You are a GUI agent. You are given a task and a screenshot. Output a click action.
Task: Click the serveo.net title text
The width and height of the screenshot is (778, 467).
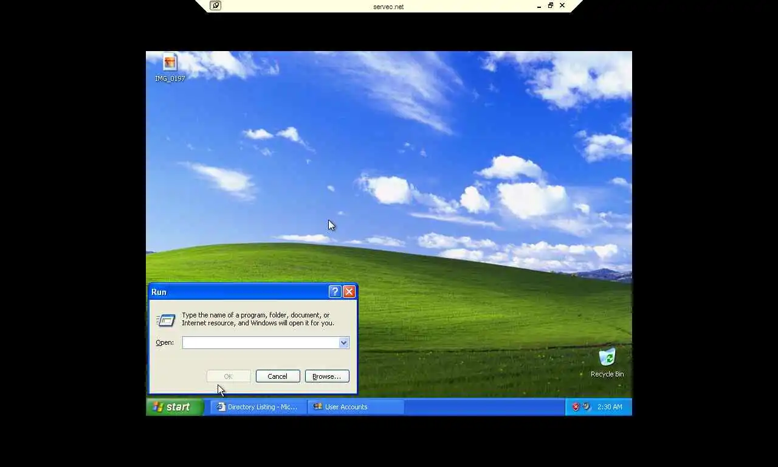point(388,7)
